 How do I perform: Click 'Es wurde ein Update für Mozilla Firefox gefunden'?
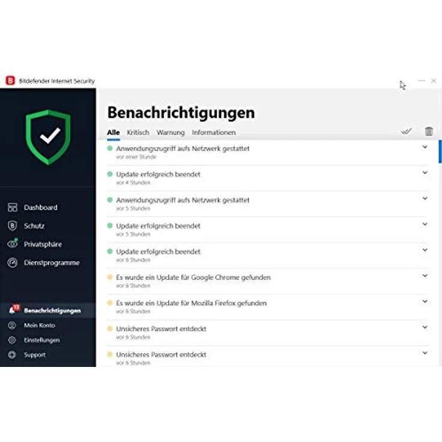pos(192,303)
